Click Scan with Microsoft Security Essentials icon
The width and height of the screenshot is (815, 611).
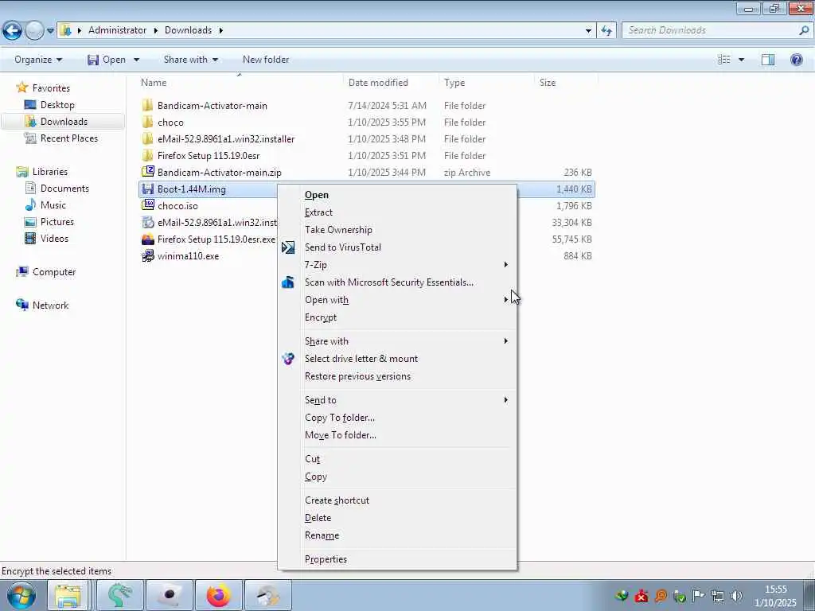[x=288, y=282]
